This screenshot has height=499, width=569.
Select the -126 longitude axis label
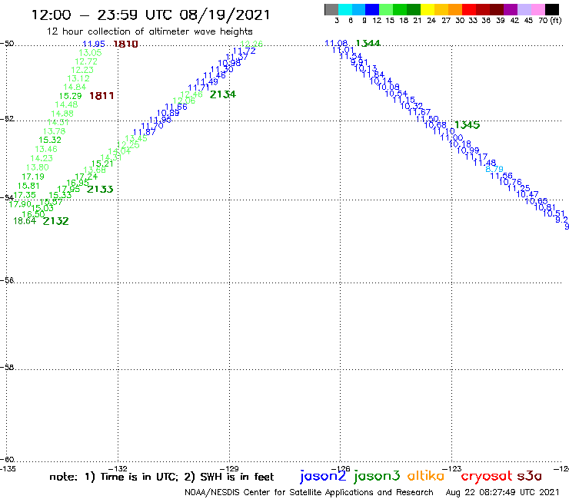(341, 468)
